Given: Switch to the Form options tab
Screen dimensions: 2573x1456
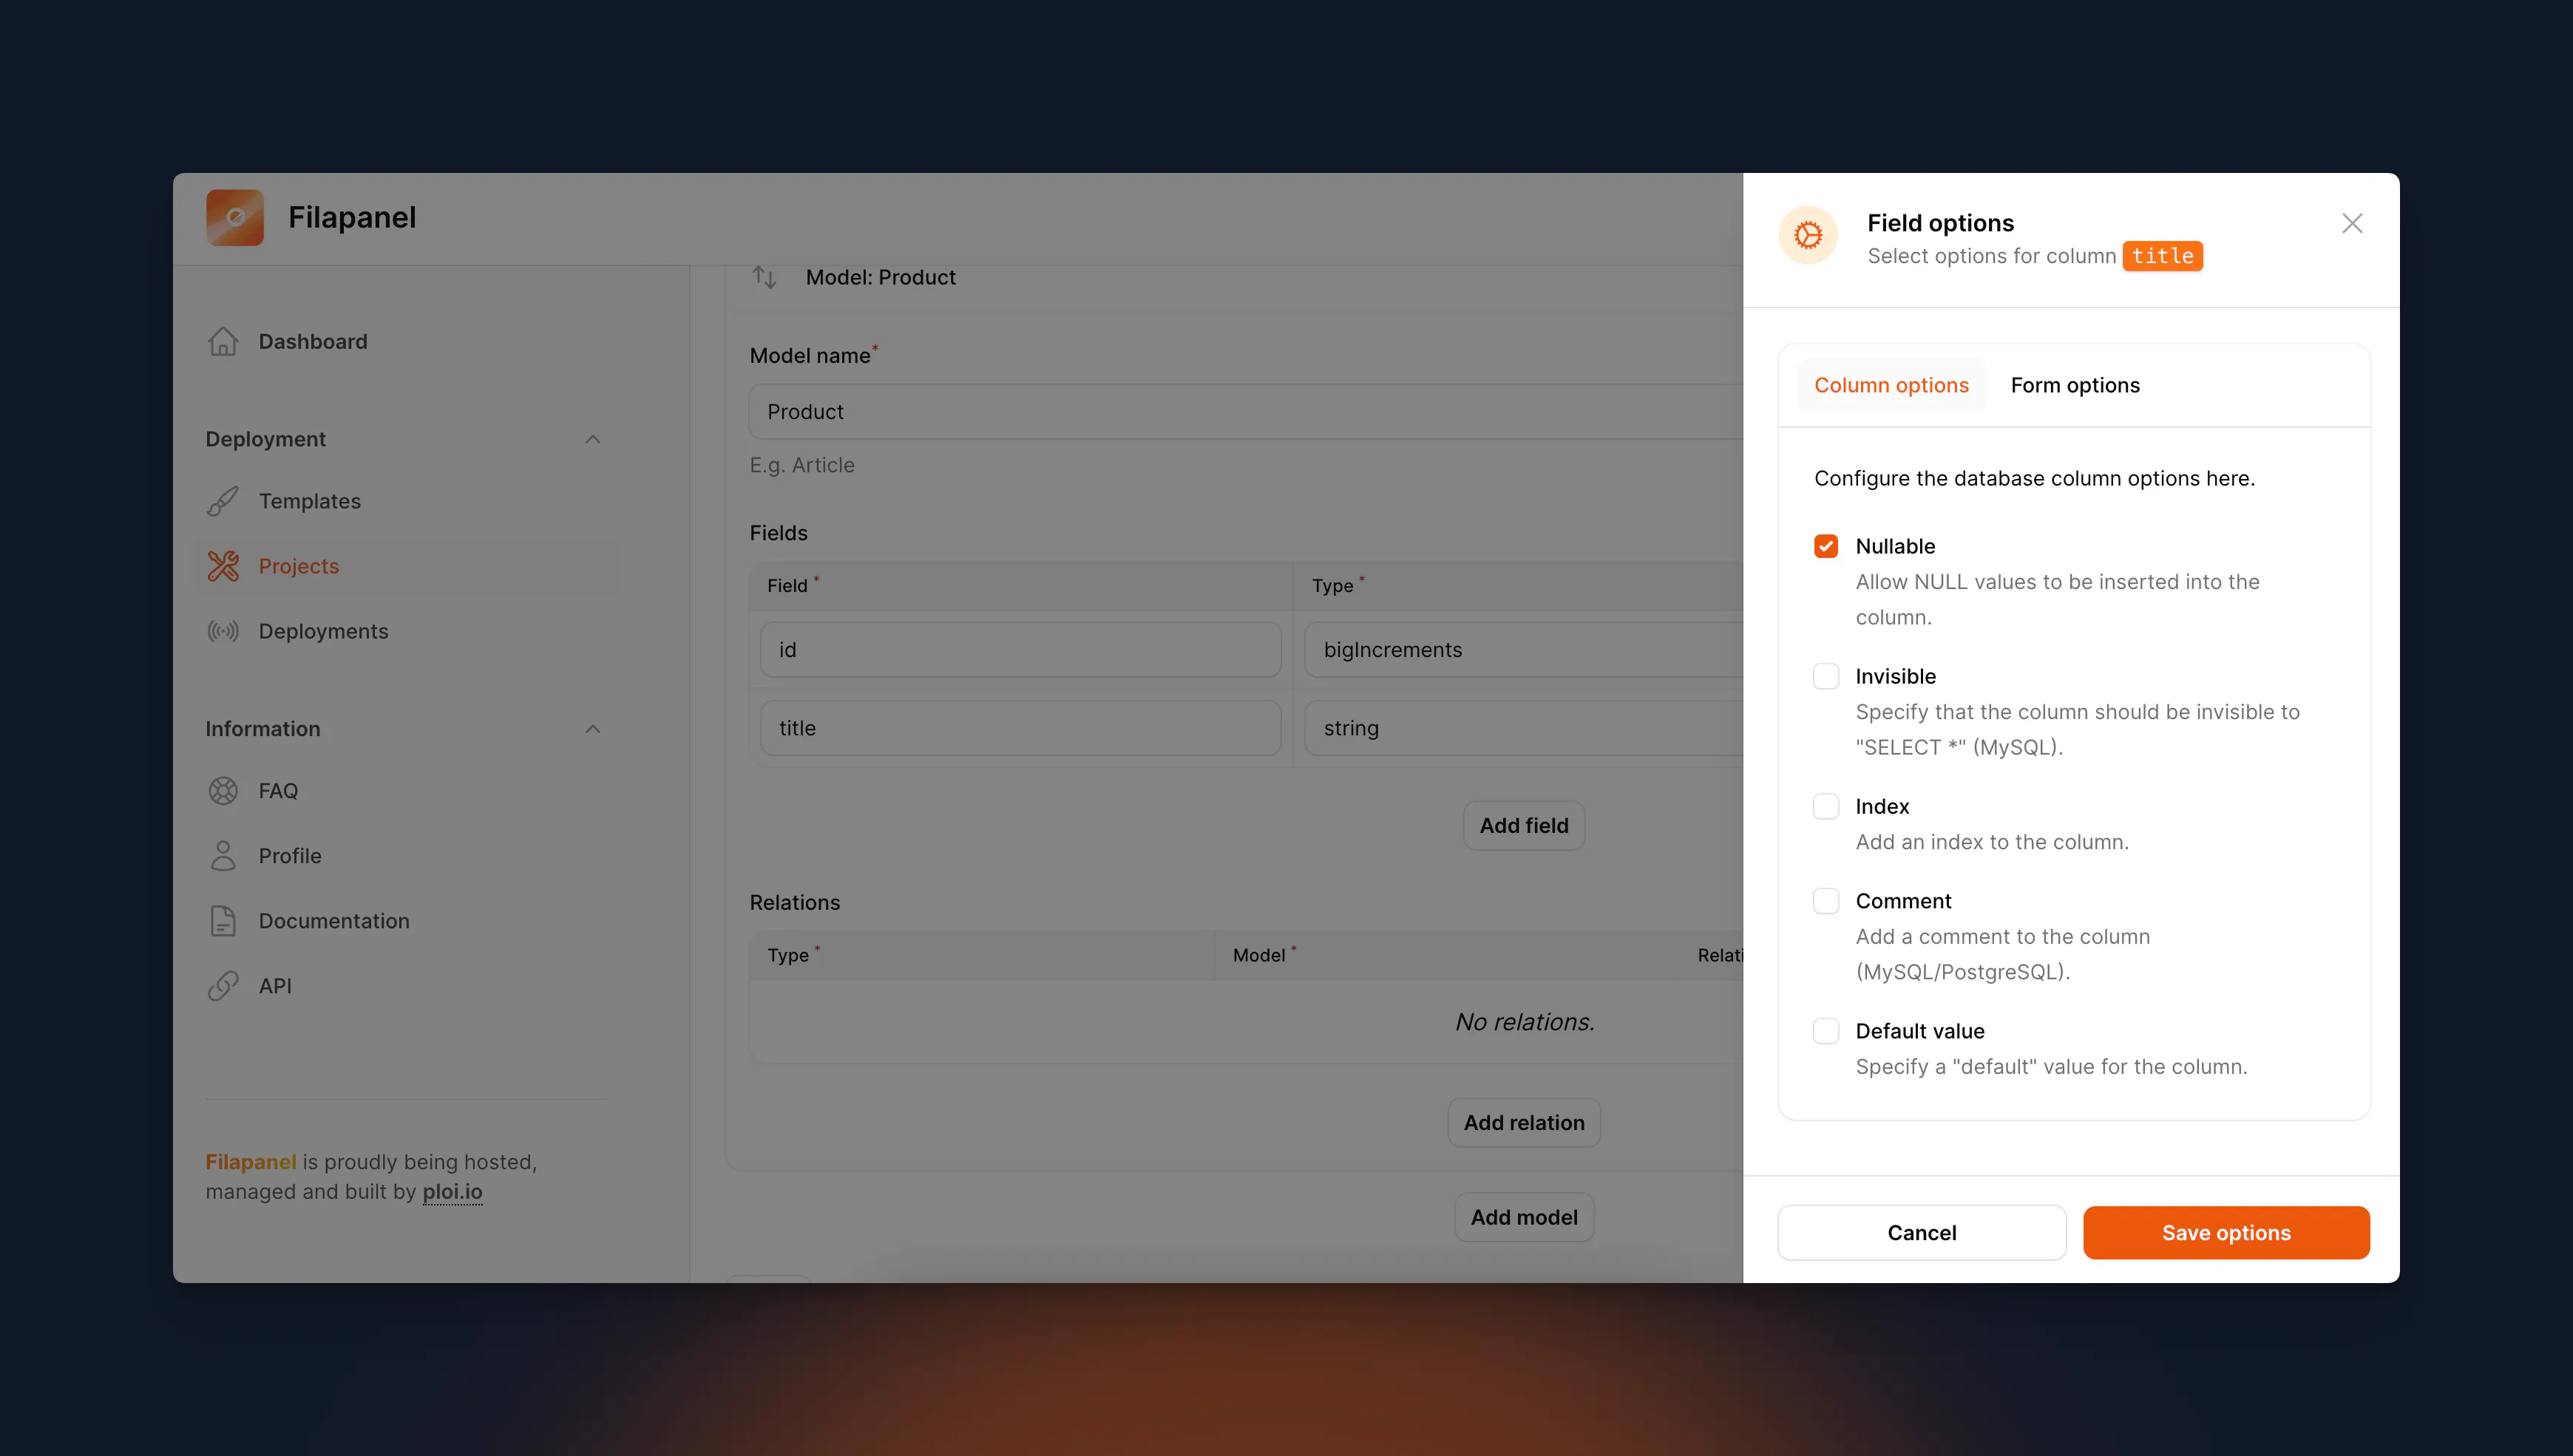Looking at the screenshot, I should pos(2076,385).
